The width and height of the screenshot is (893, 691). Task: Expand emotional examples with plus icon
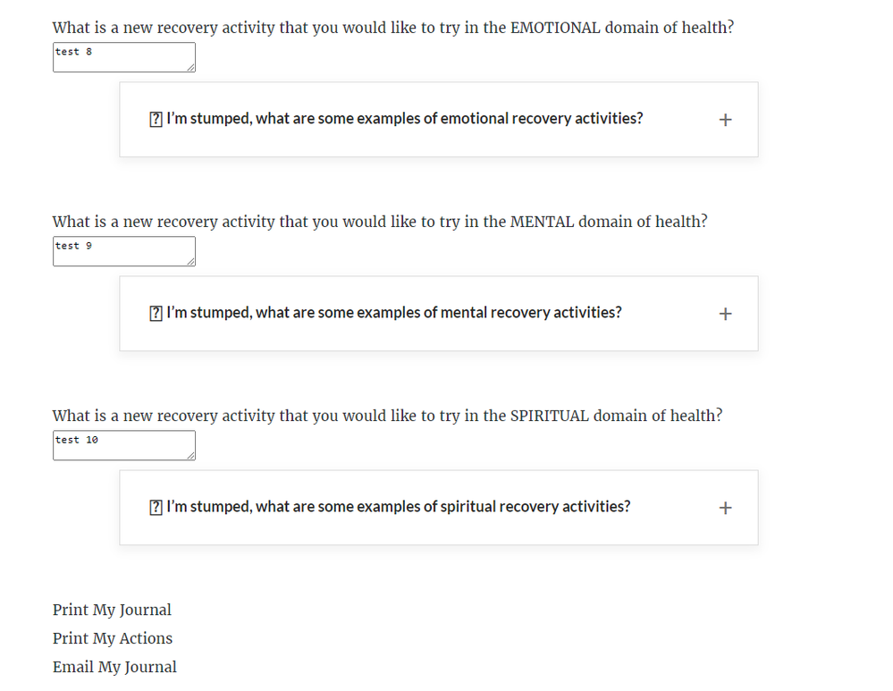(725, 120)
